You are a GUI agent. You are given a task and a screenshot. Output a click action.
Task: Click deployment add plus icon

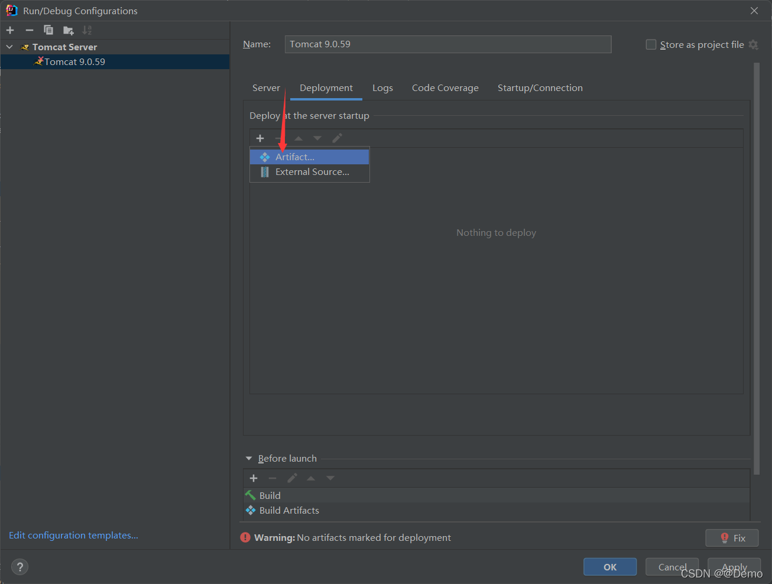[260, 138]
